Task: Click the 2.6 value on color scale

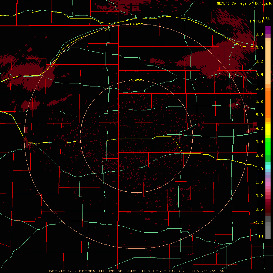Action: point(259,155)
